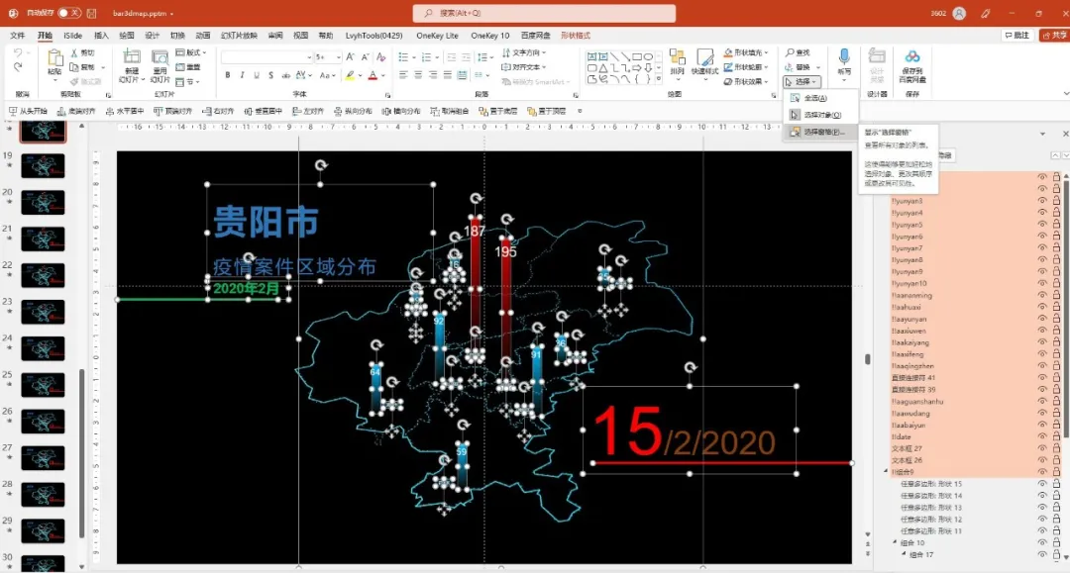Click the Clear formatting icon
This screenshot has height=573, width=1070.
[380, 57]
